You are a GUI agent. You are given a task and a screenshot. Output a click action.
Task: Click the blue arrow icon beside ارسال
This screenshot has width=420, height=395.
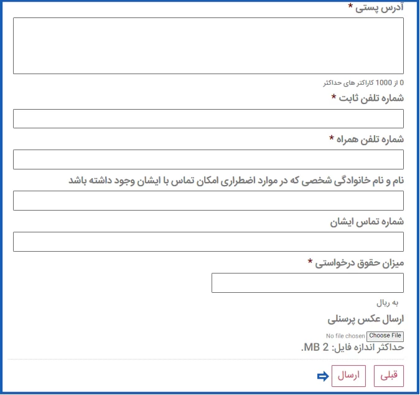coord(322,376)
